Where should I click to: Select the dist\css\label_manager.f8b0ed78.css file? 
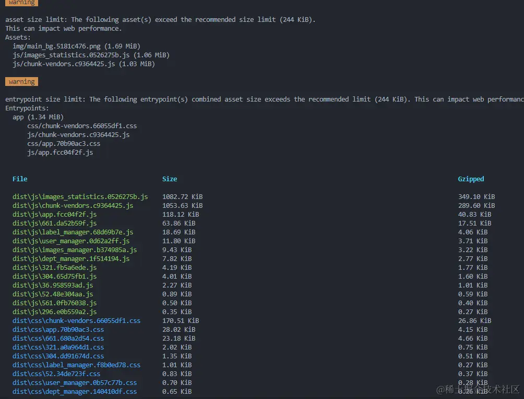coord(76,365)
